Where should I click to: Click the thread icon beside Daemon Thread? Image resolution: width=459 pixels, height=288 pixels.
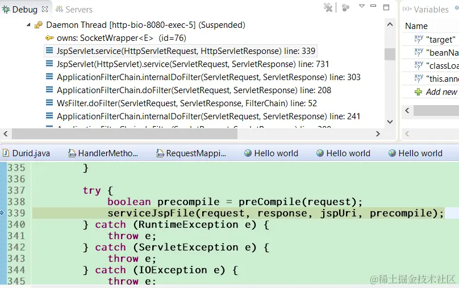[x=39, y=25]
